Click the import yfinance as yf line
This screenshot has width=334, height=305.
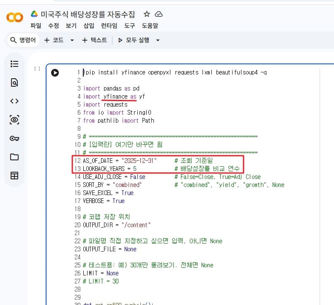click(x=114, y=96)
